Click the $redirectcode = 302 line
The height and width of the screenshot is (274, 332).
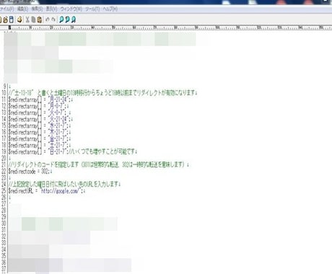30,172
